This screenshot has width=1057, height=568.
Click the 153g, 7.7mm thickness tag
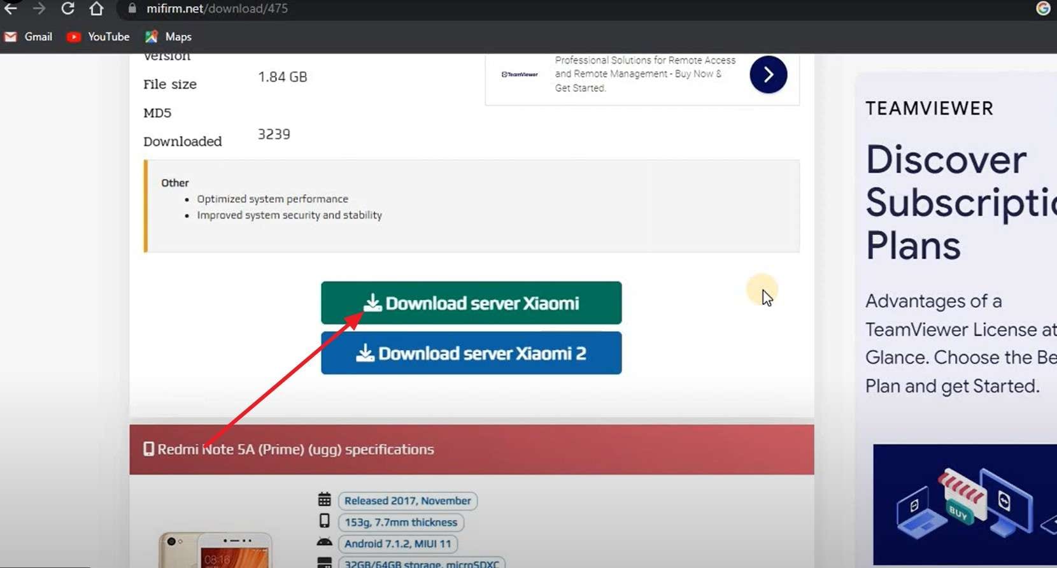pos(401,523)
